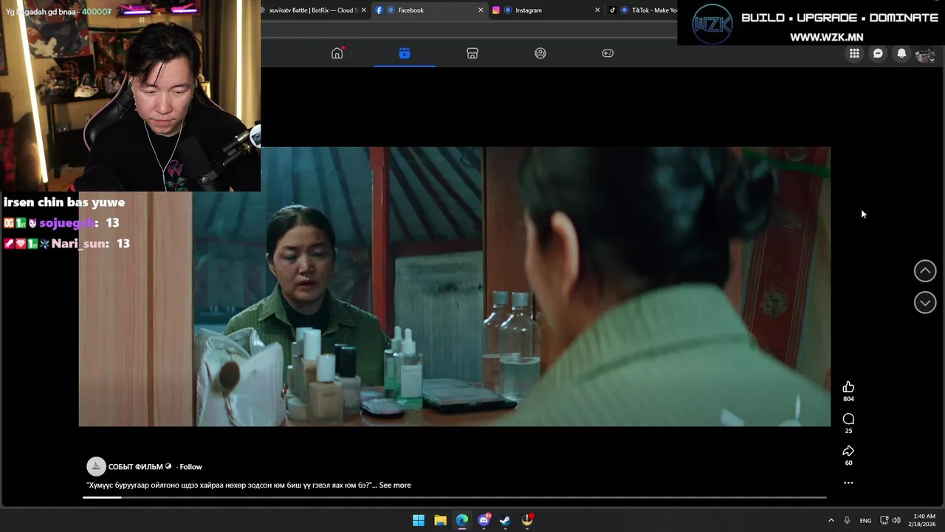
Task: Close the xuvikatv Battle browser tab
Action: coord(363,10)
